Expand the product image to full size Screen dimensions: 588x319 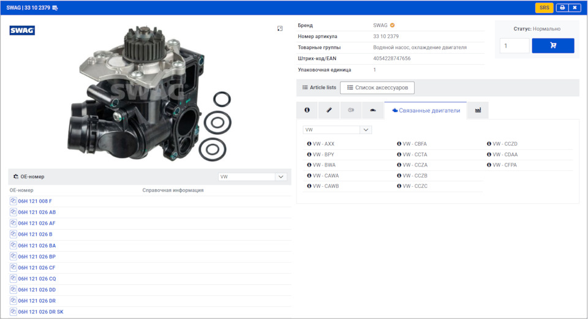(x=280, y=29)
